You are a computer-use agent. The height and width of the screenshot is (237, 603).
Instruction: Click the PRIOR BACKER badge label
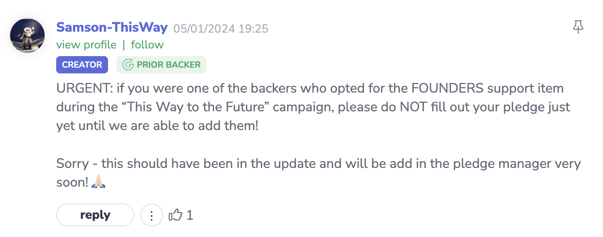coord(169,65)
